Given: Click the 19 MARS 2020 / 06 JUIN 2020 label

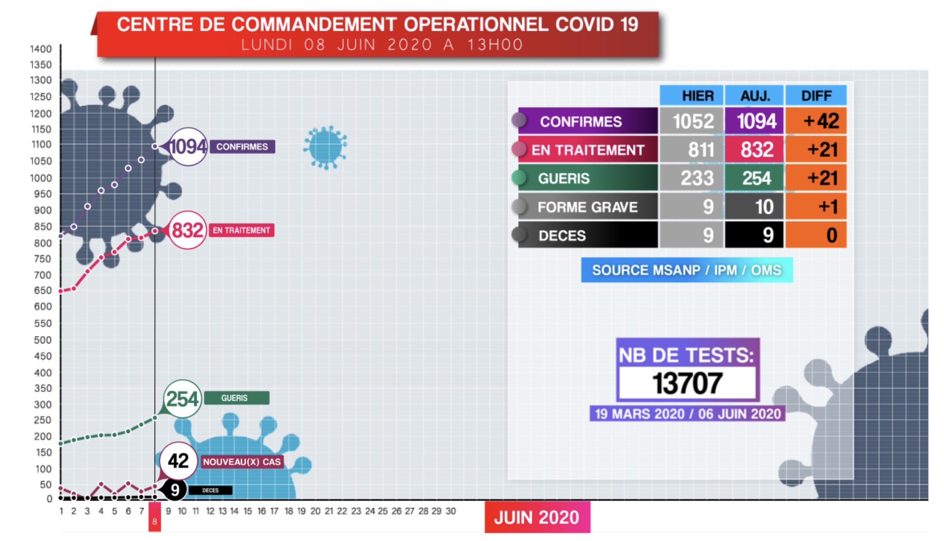Looking at the screenshot, I should coord(688,413).
